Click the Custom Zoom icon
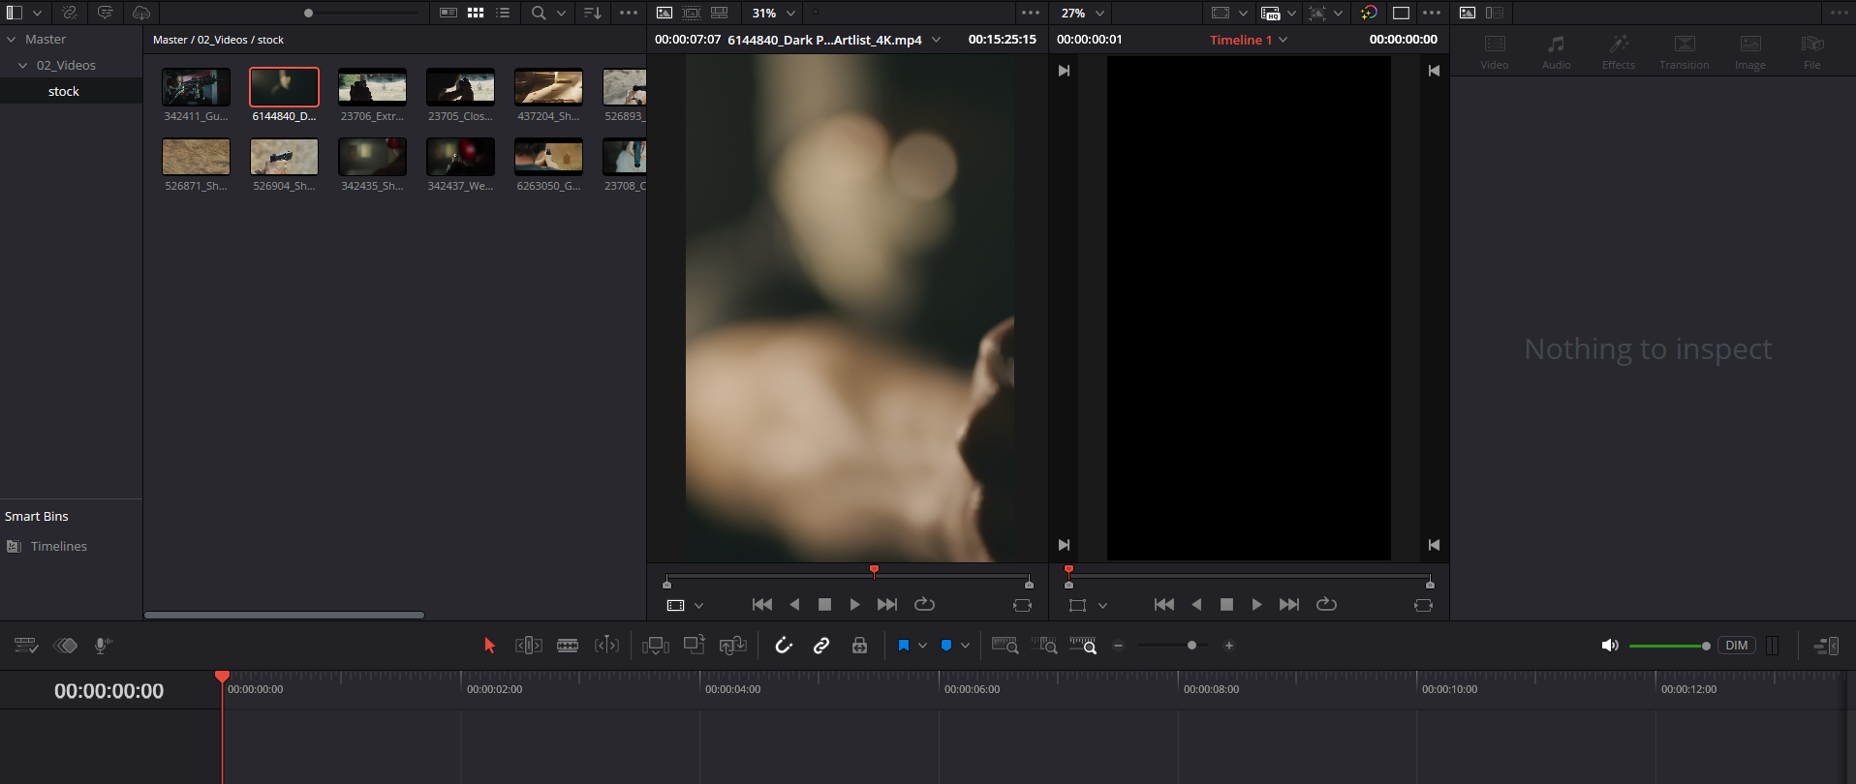The width and height of the screenshot is (1856, 784). pos(1083,646)
